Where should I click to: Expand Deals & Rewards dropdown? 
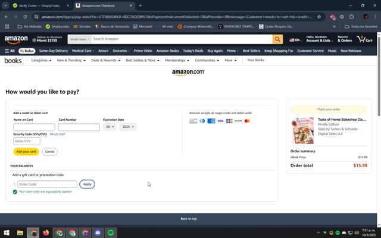(x=106, y=60)
